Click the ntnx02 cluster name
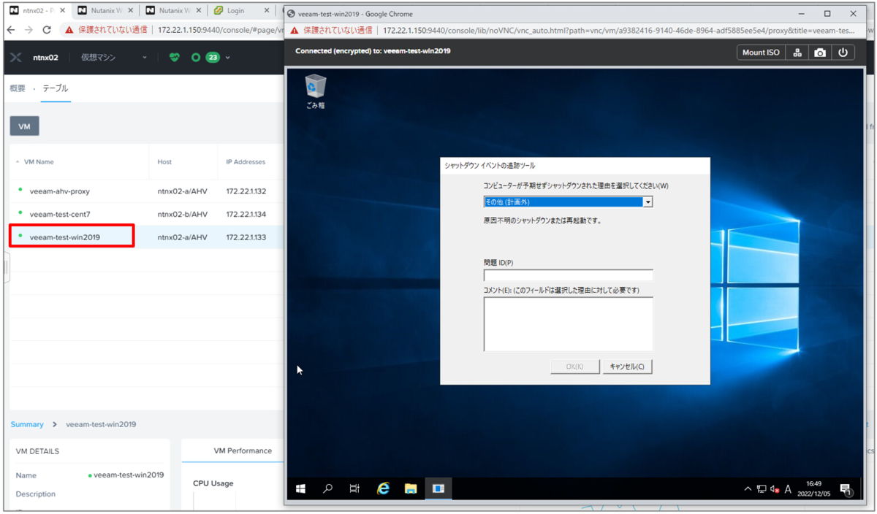Screen dimensions: 877x514 [45, 57]
